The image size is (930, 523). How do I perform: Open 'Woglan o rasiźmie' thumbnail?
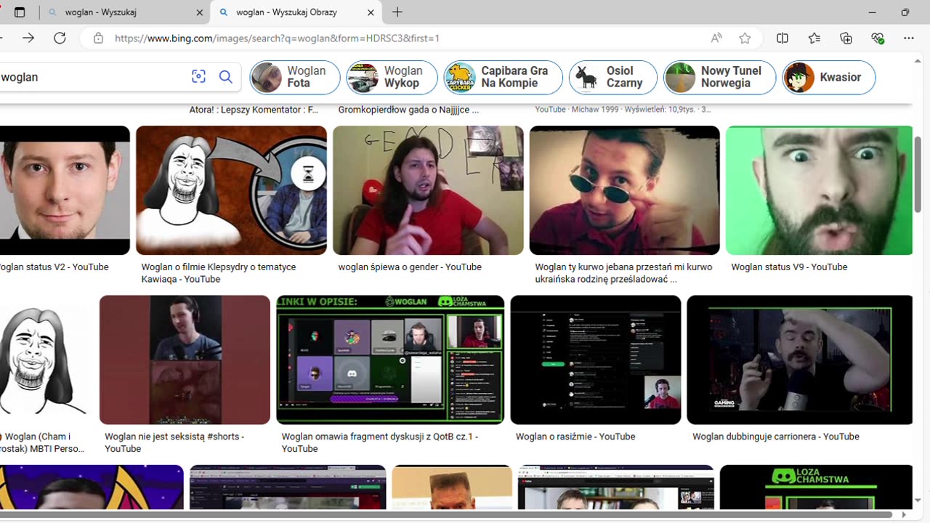[596, 360]
